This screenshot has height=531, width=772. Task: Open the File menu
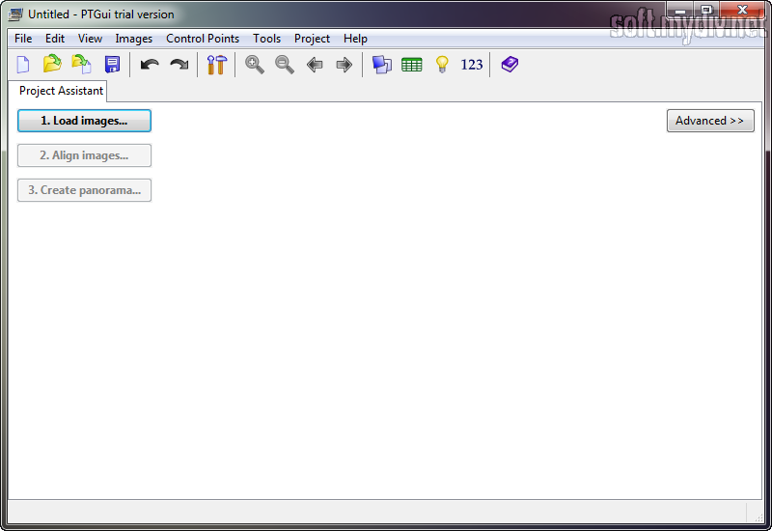[x=23, y=39]
